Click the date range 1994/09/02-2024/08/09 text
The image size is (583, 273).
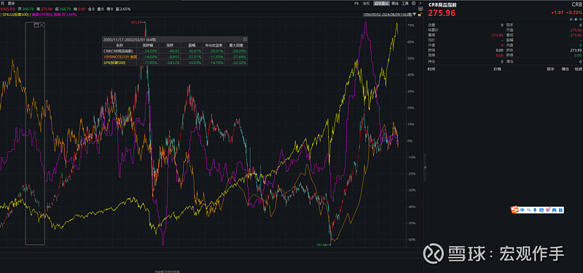[388, 15]
